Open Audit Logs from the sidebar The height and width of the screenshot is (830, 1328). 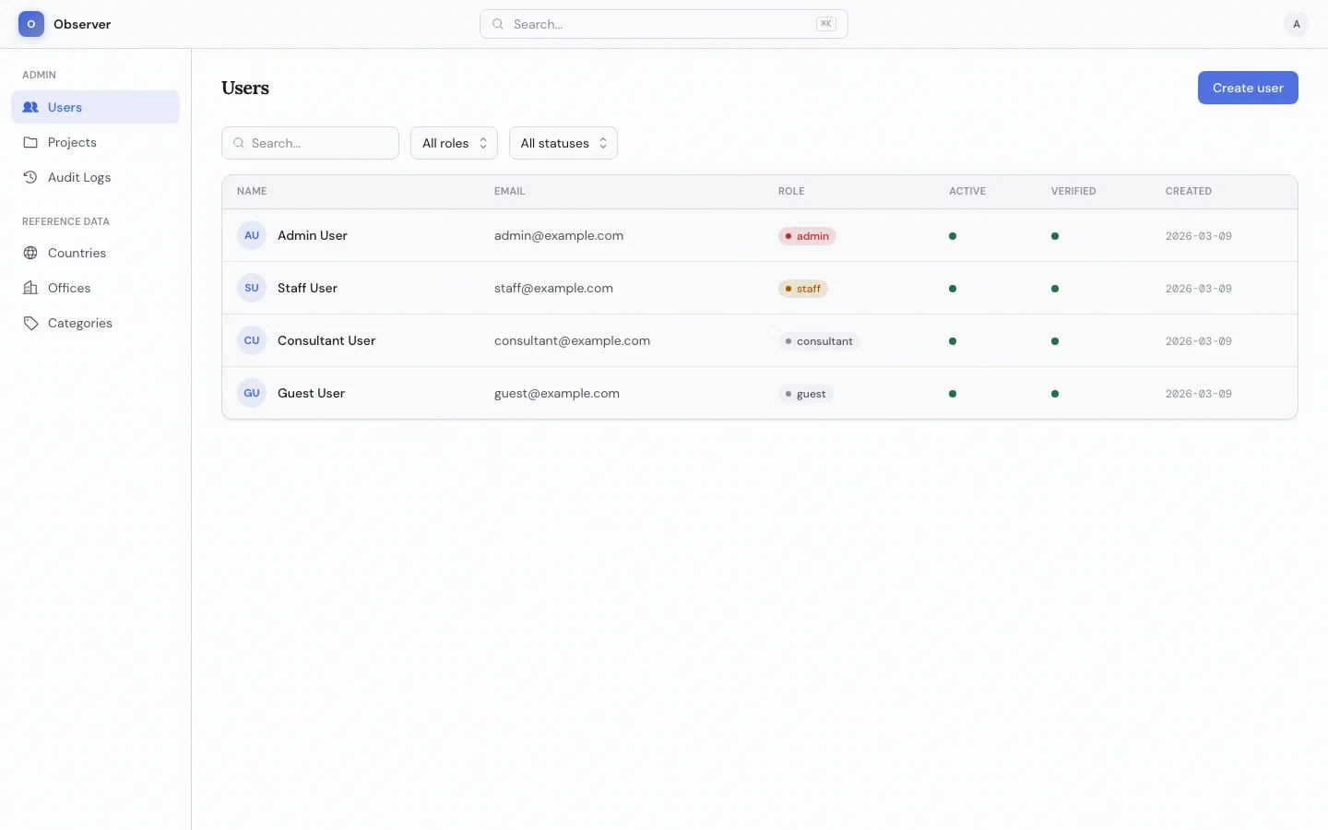[x=95, y=177]
